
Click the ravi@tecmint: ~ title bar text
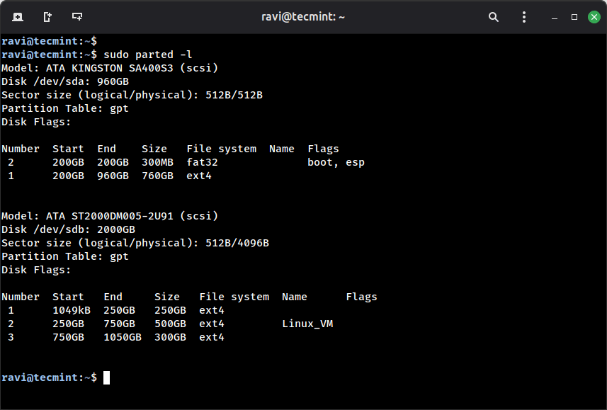point(303,17)
